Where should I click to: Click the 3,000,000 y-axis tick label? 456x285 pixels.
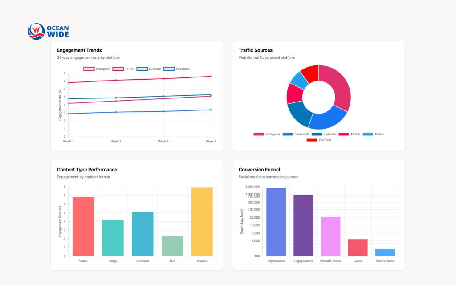coord(252,187)
